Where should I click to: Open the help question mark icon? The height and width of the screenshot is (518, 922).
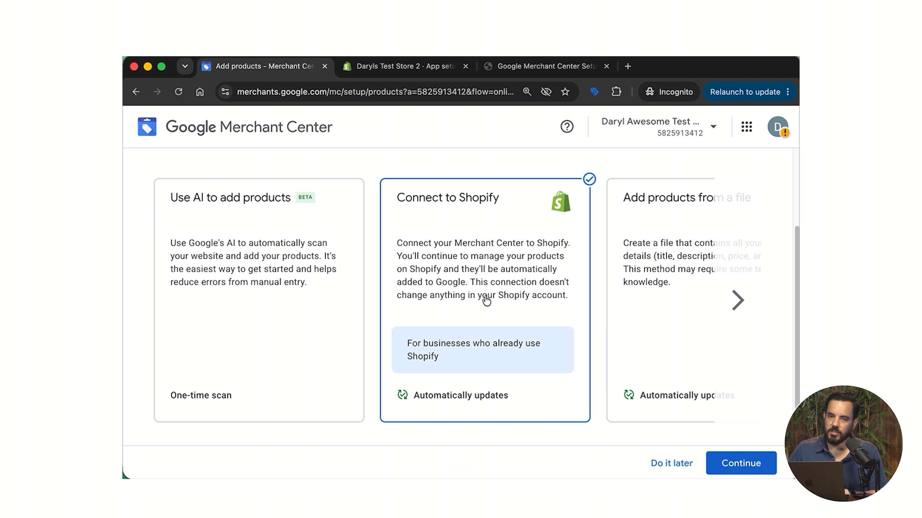[567, 127]
